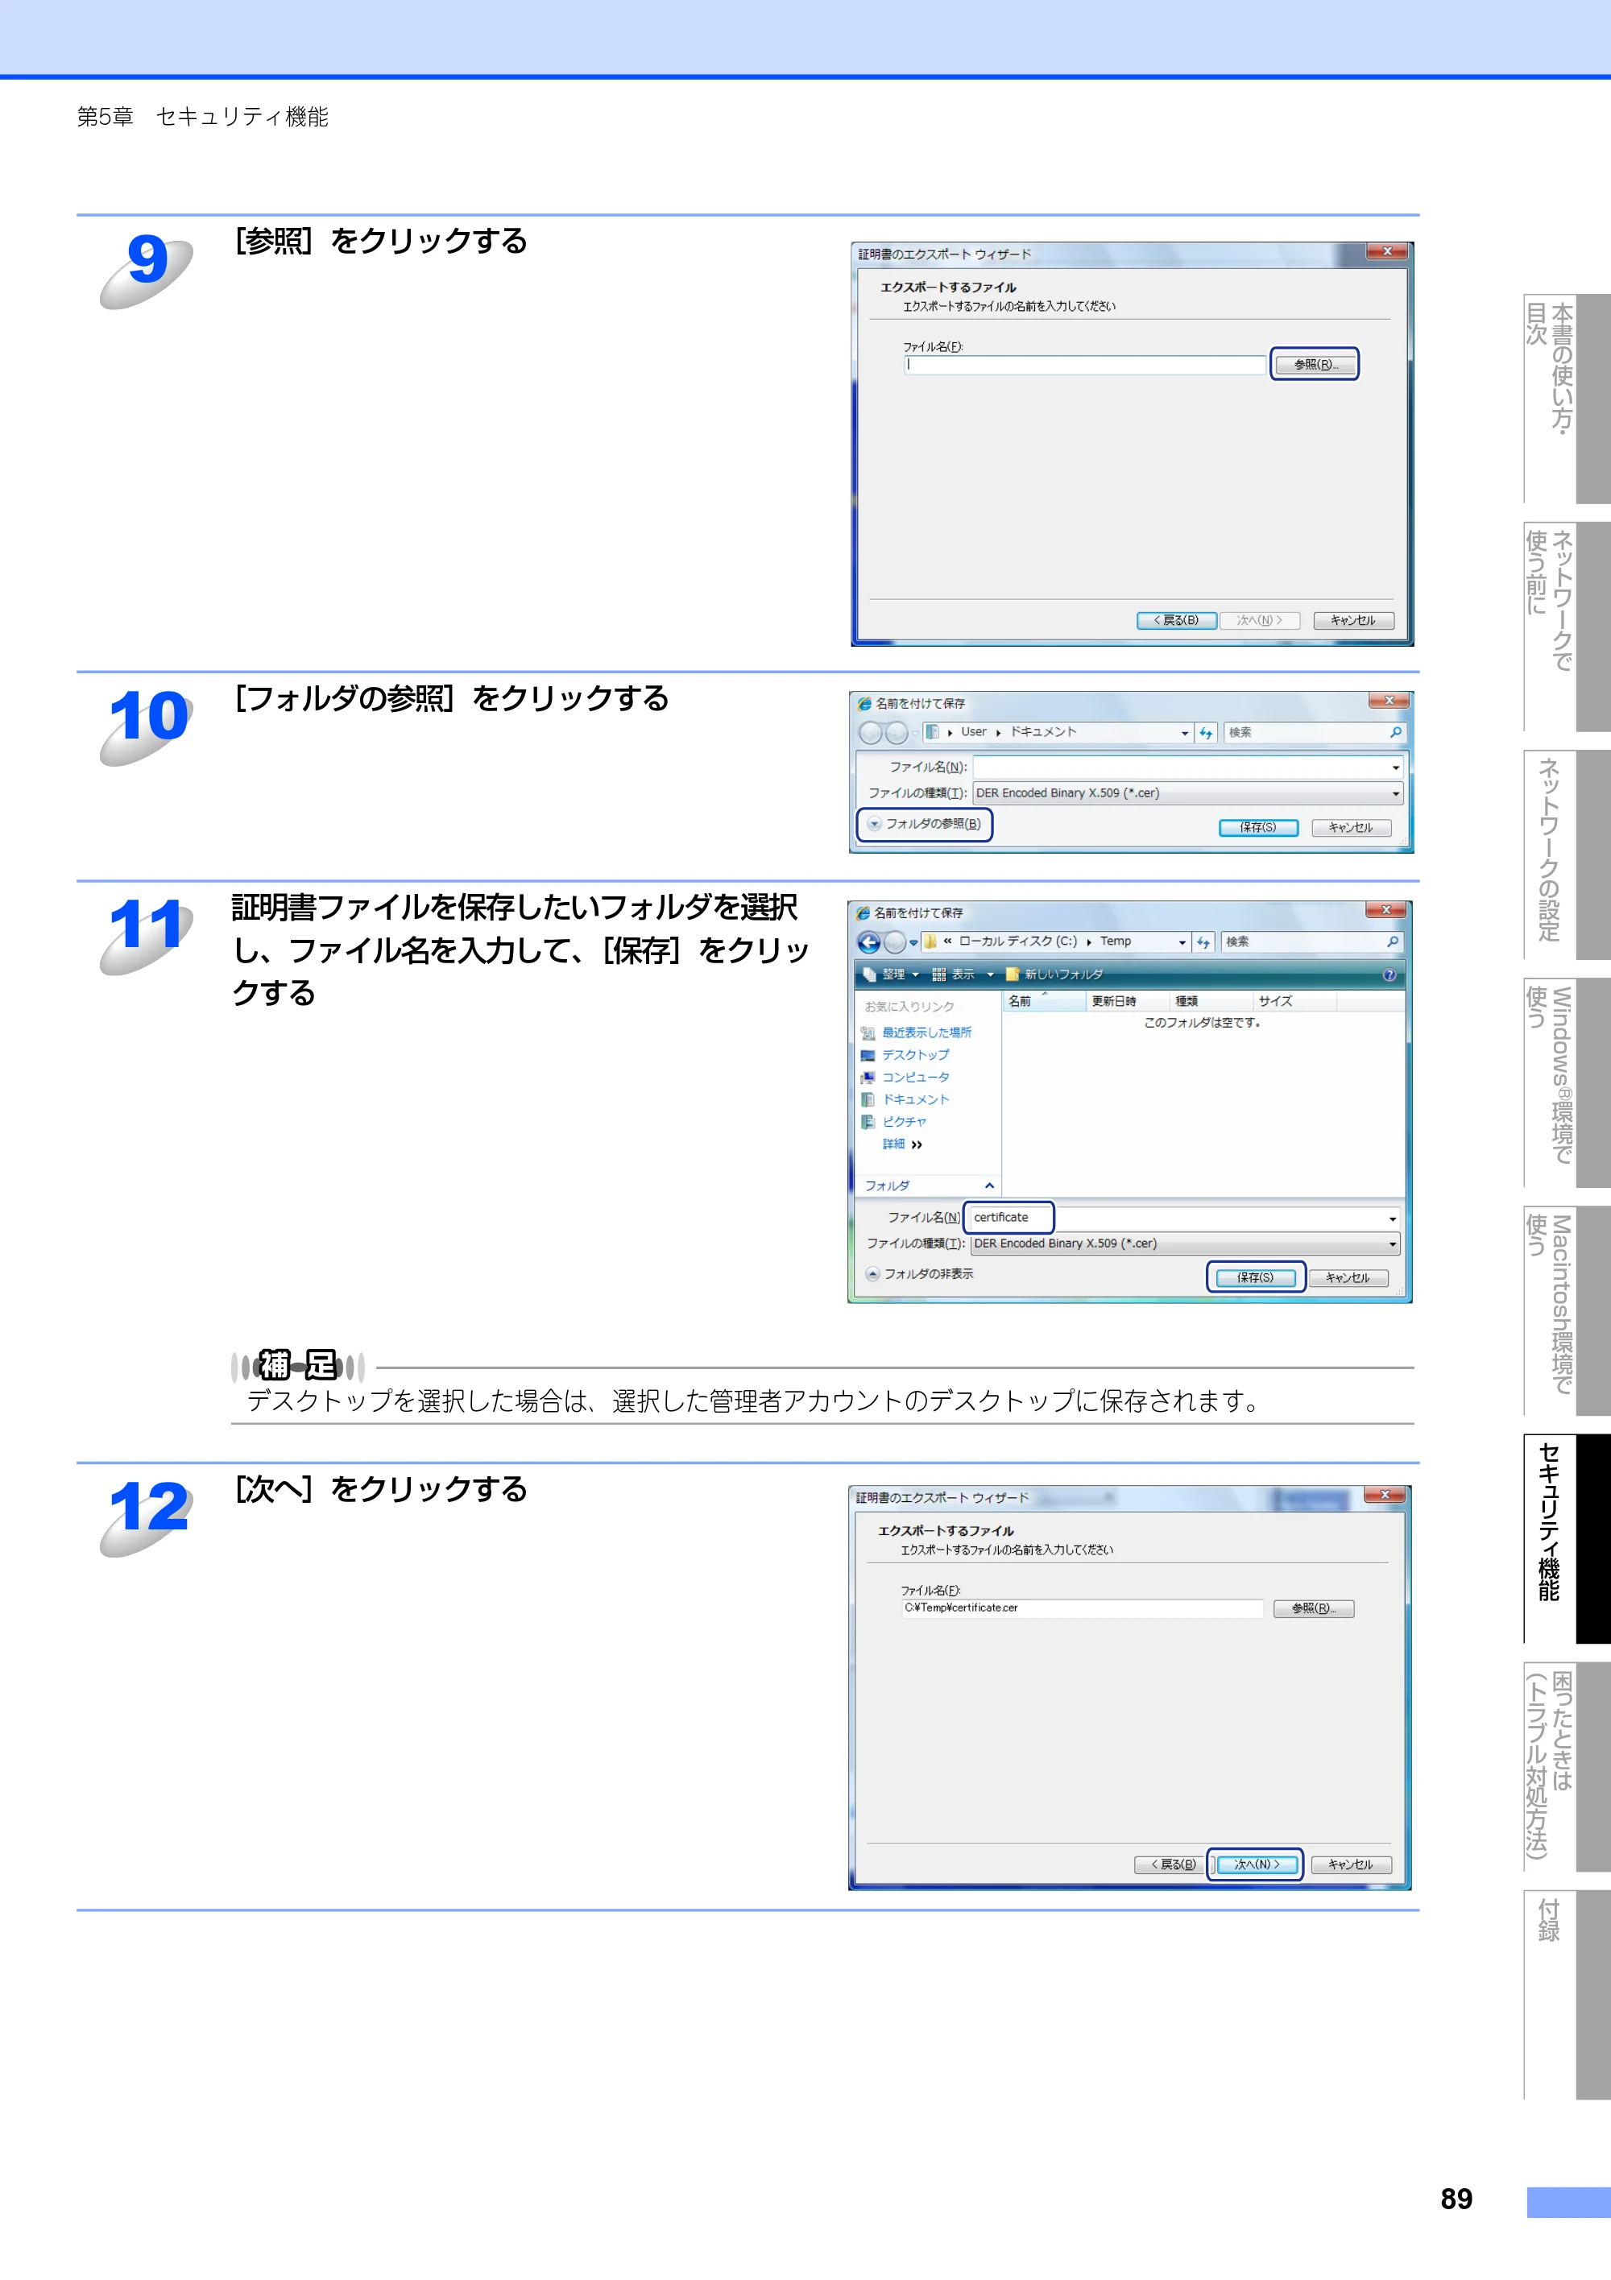1611x2280 pixels.
Task: Click 次へ(N) in the wizard with C:\Temp path
Action: click(1257, 1865)
